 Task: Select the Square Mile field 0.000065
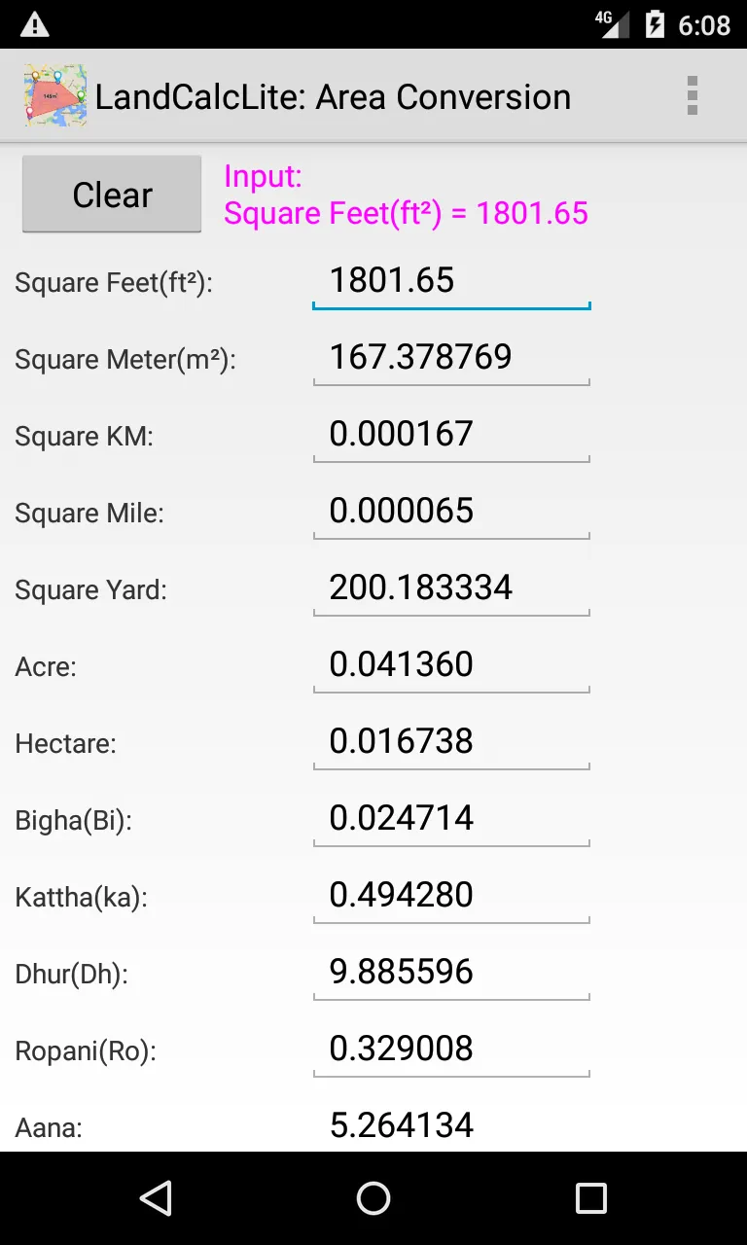(451, 513)
